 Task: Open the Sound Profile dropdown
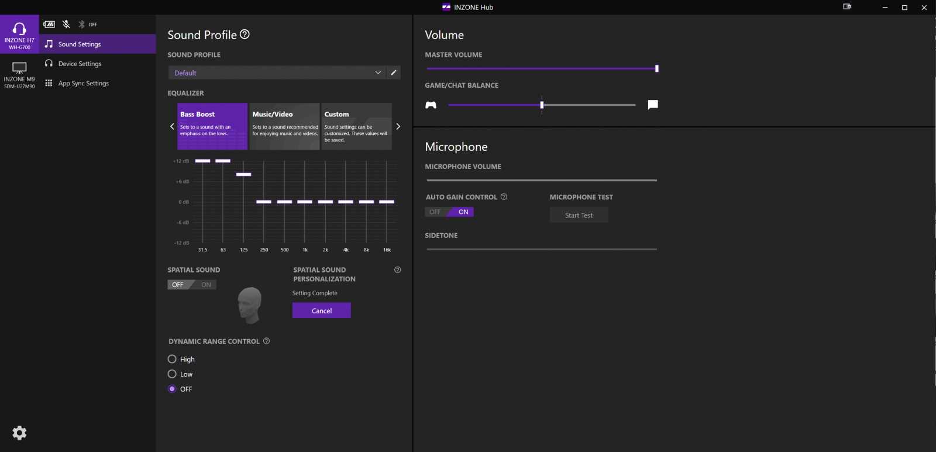278,73
